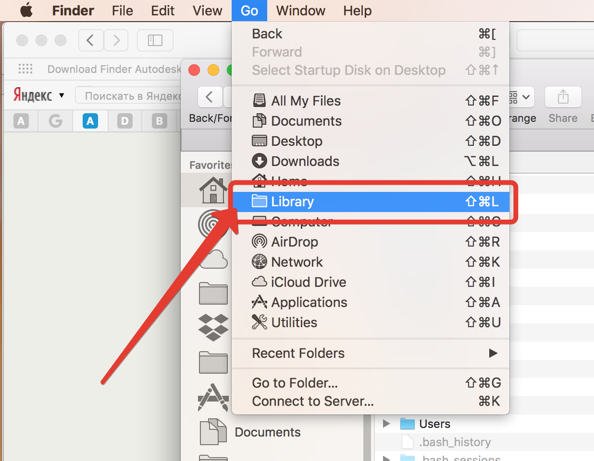Screen dimensions: 594x461
Task: Click Finder window back button
Action: click(x=210, y=97)
